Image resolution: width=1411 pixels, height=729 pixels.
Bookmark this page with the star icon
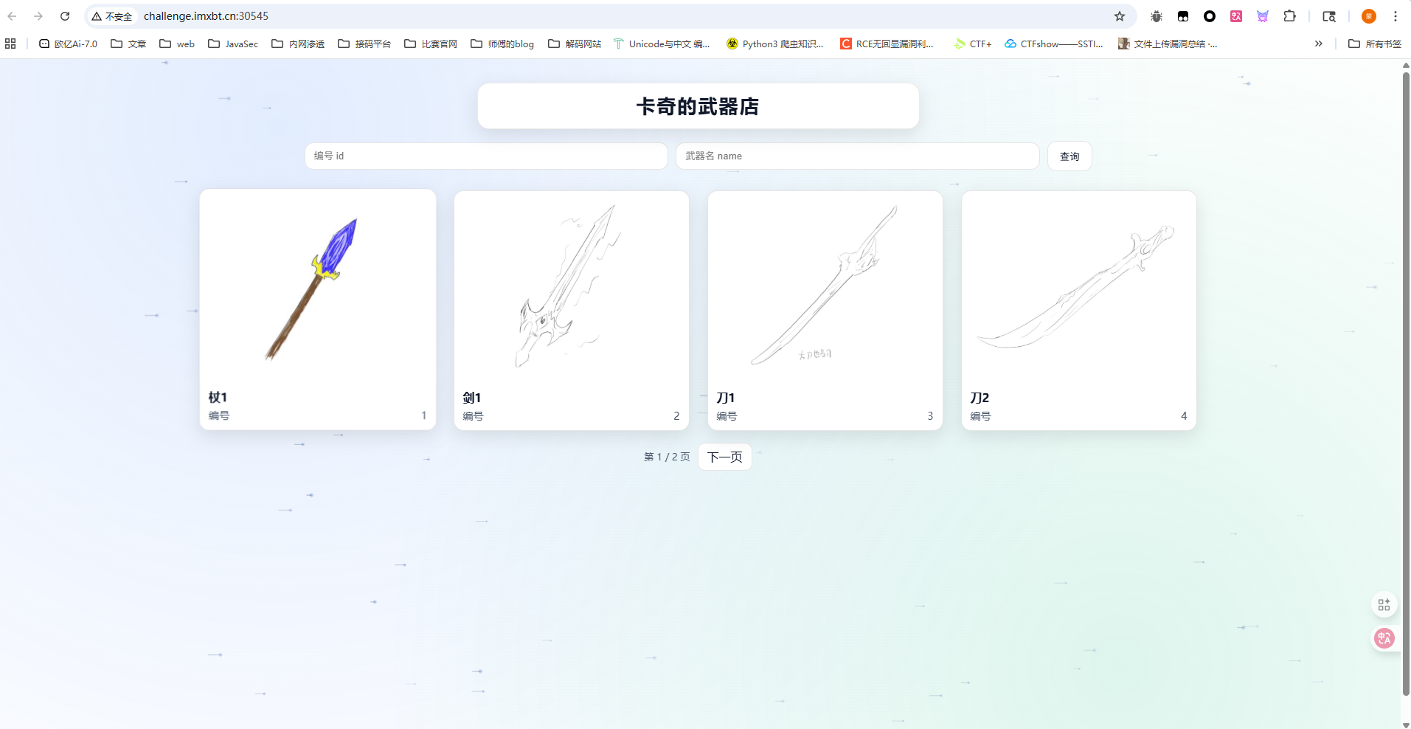click(1119, 16)
